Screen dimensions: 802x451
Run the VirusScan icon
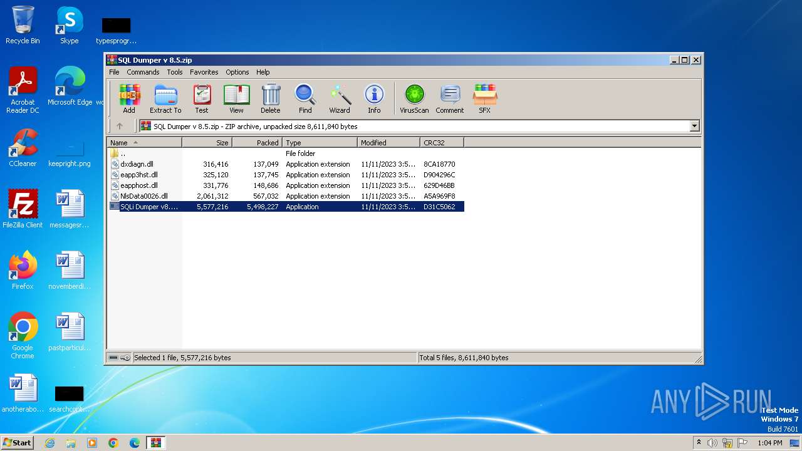point(414,99)
